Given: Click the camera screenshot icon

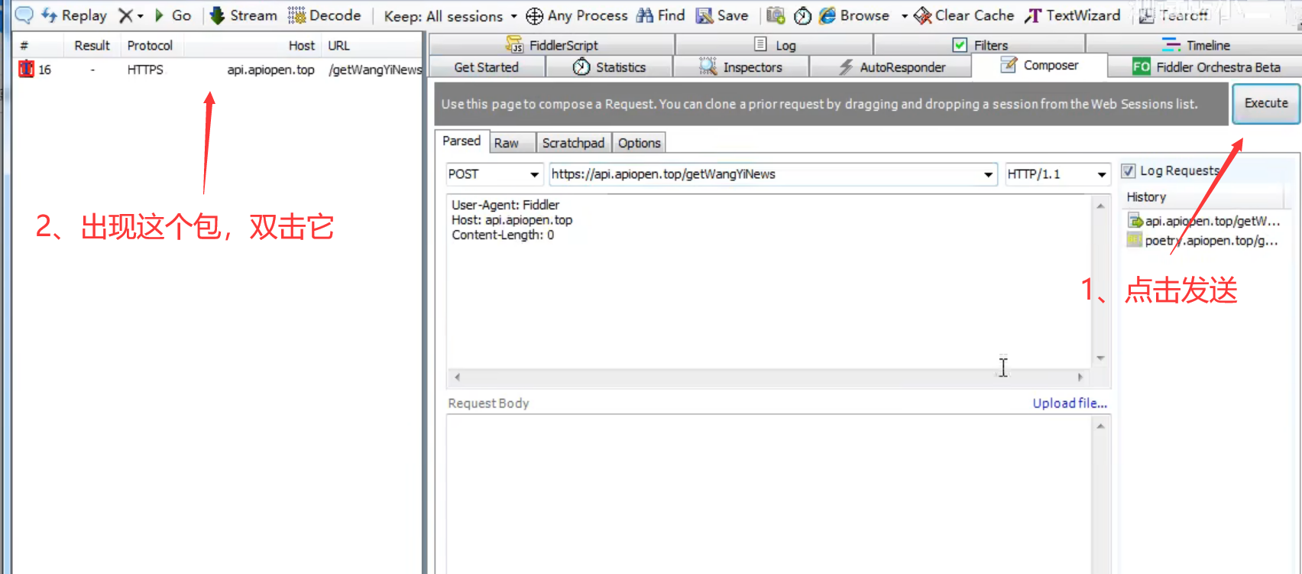Looking at the screenshot, I should tap(776, 15).
